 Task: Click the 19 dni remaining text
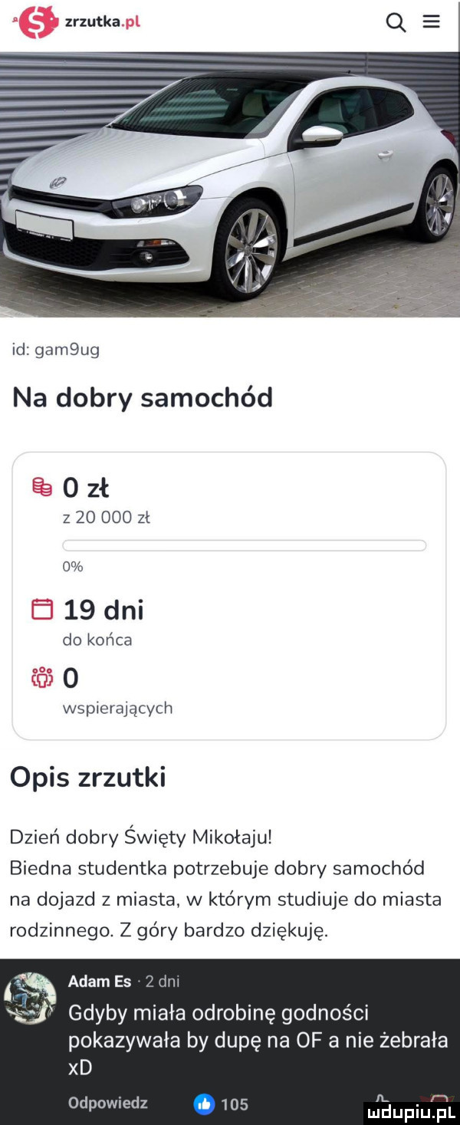pos(103,610)
